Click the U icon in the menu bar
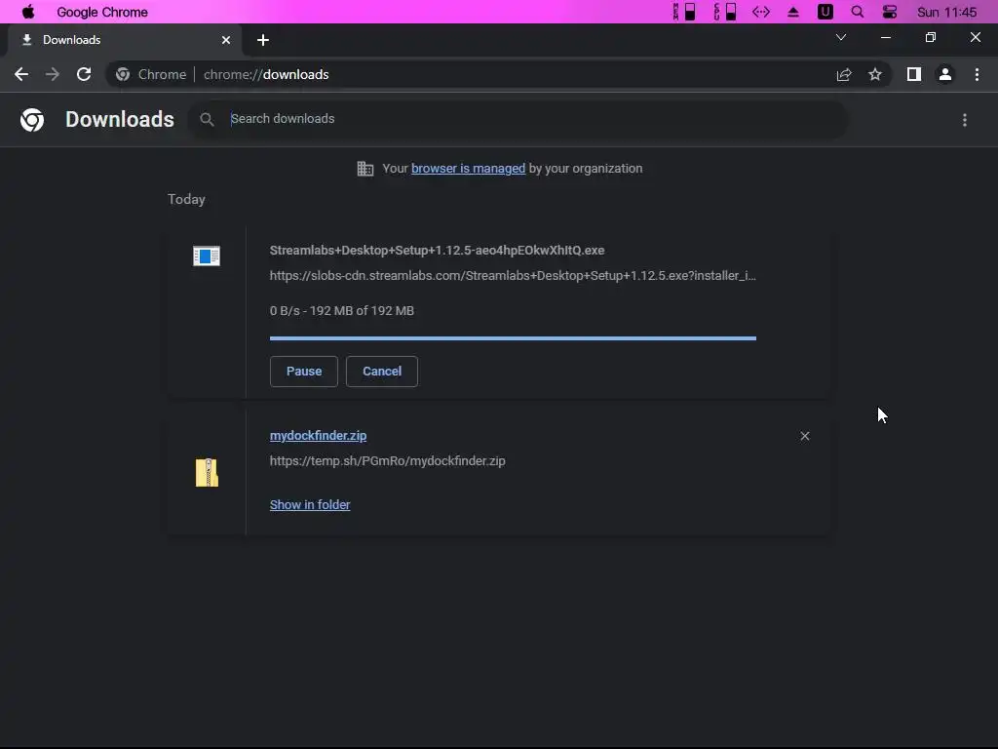The width and height of the screenshot is (998, 749). tap(825, 12)
